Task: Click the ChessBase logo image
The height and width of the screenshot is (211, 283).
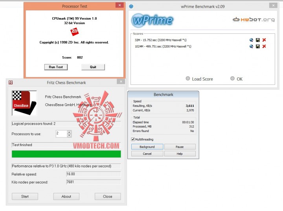Action: pos(24,103)
